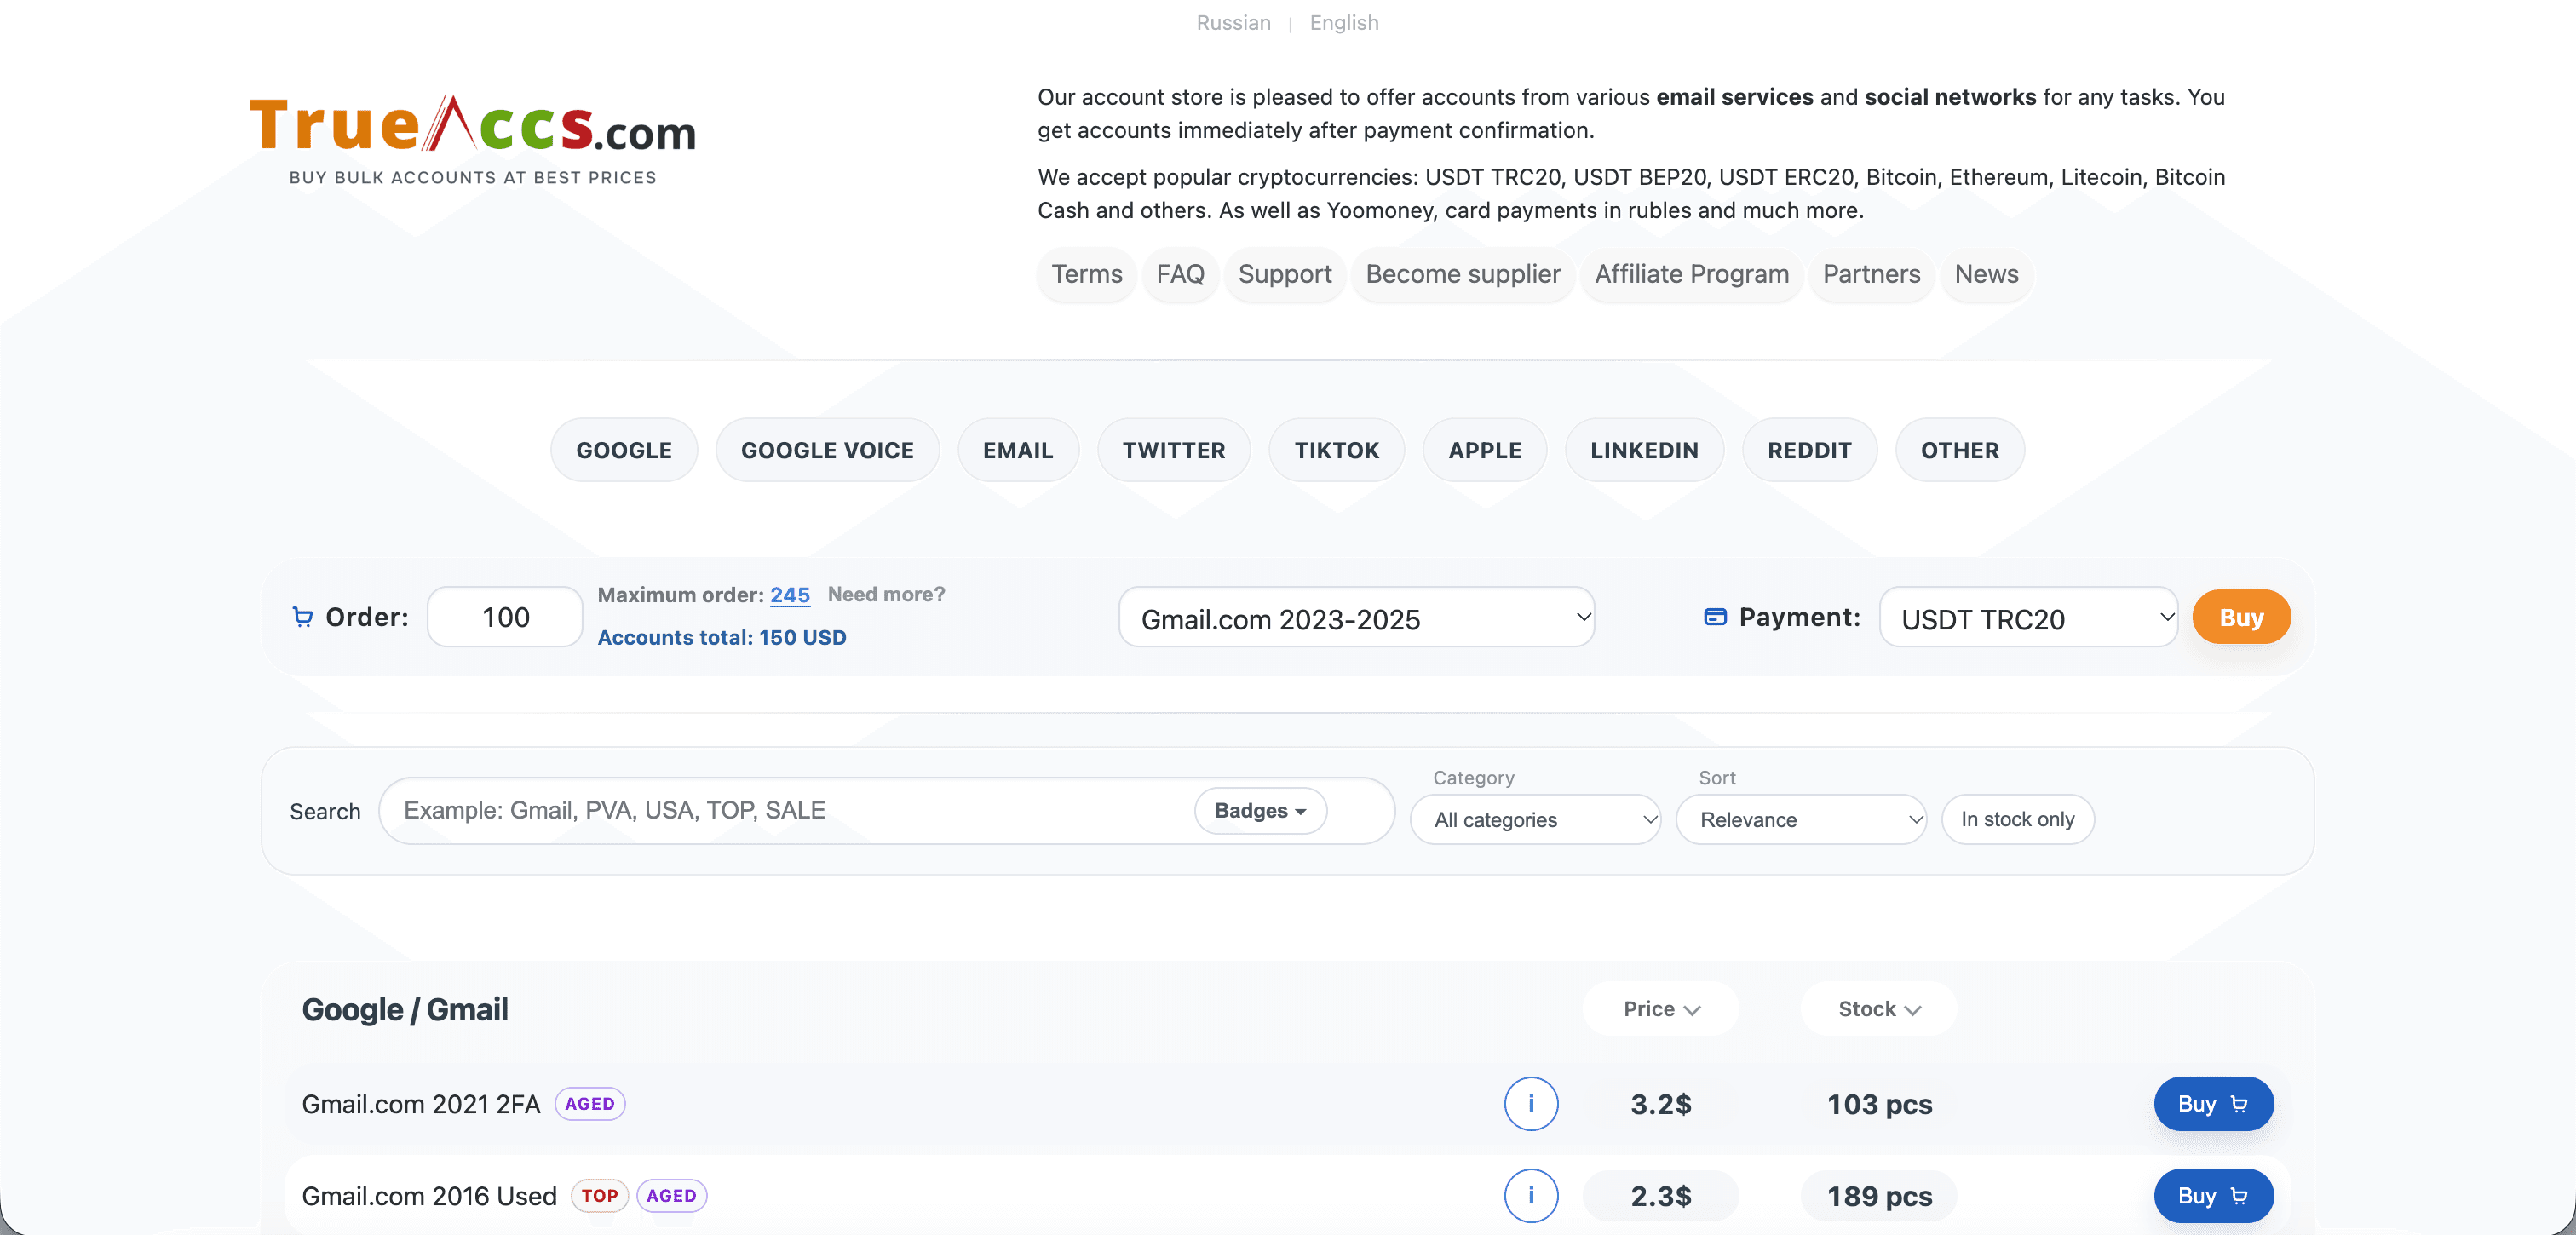2576x1235 pixels.
Task: Toggle In stock only filter
Action: pyautogui.click(x=2017, y=819)
